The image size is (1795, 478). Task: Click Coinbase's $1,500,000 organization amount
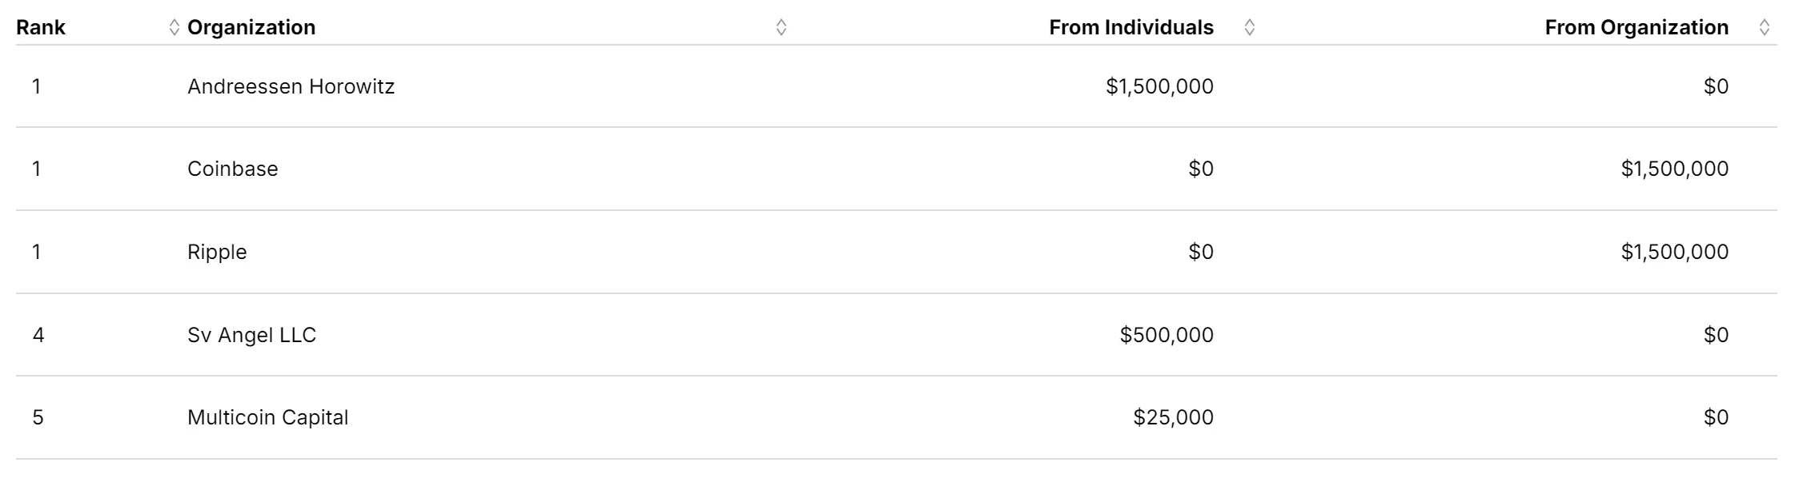[x=1674, y=169]
